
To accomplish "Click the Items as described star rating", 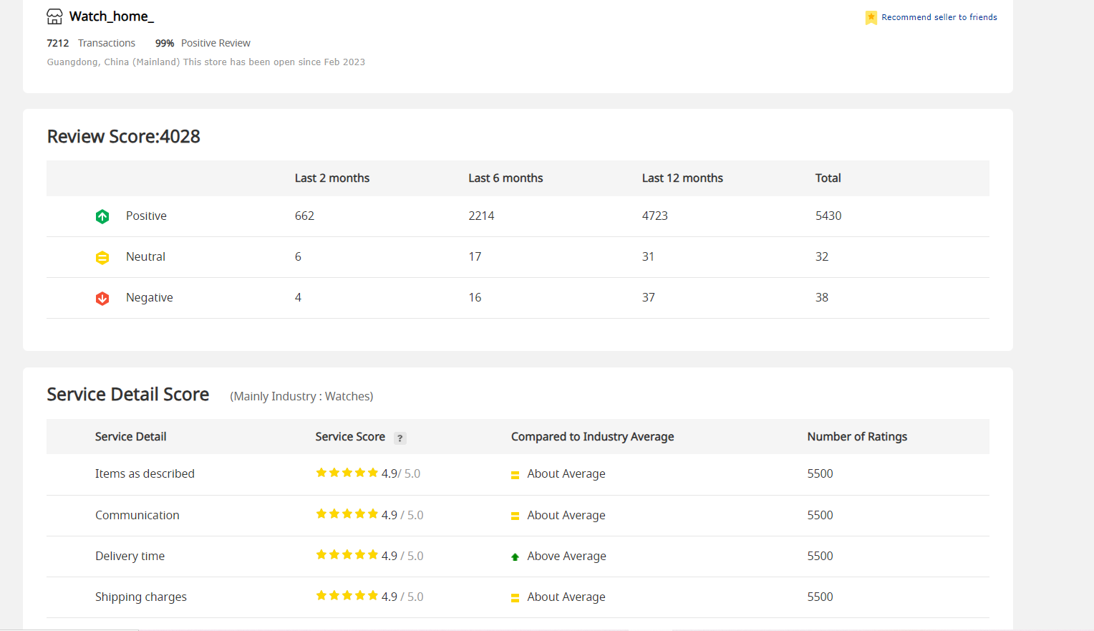I will click(x=347, y=473).
